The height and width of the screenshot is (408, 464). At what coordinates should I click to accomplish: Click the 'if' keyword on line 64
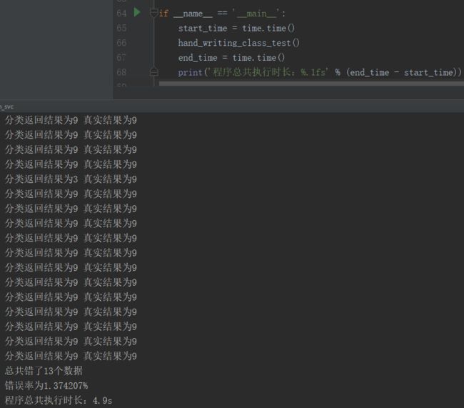pos(163,14)
